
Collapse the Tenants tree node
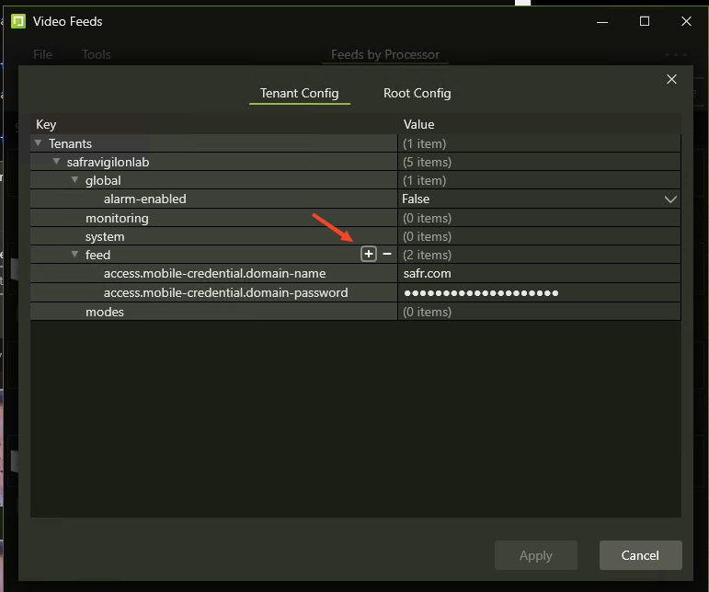[x=38, y=143]
